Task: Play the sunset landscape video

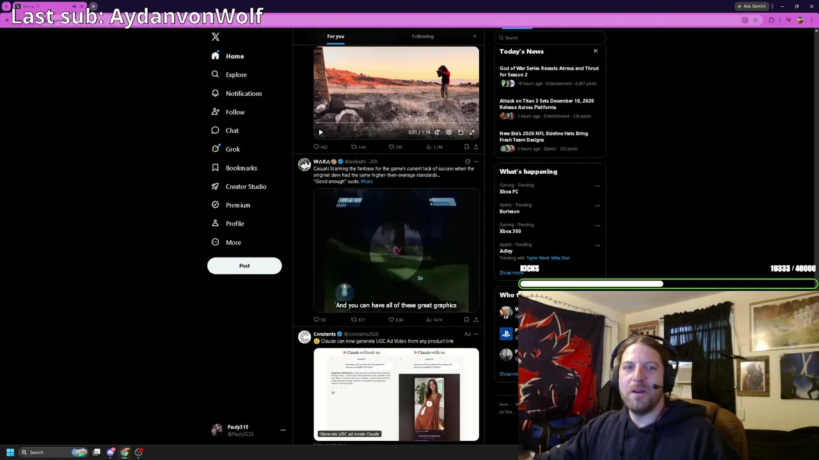Action: coord(321,132)
